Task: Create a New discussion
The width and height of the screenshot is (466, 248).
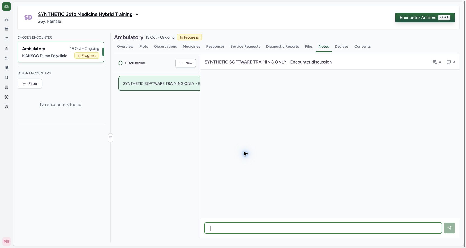Action: click(x=186, y=63)
